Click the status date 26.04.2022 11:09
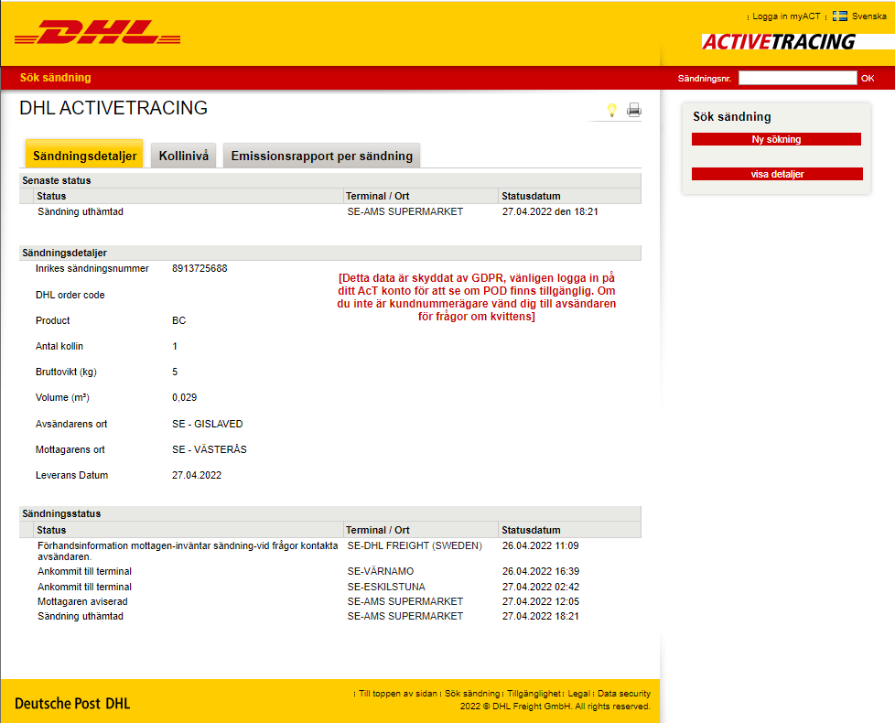 [x=541, y=545]
